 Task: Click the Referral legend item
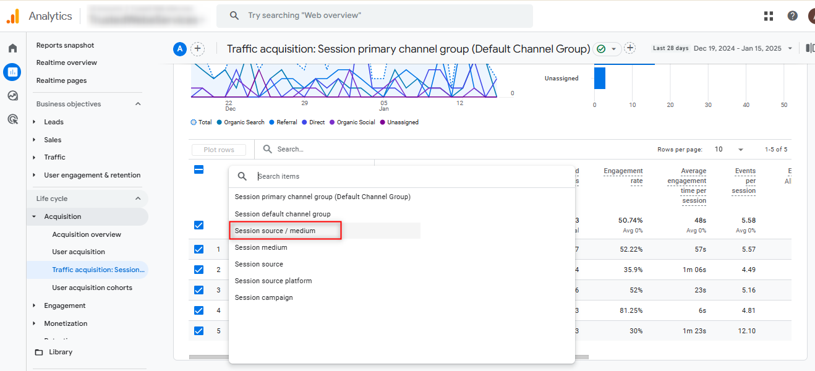pos(283,122)
